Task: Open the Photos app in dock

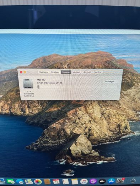Action: [38, 182]
